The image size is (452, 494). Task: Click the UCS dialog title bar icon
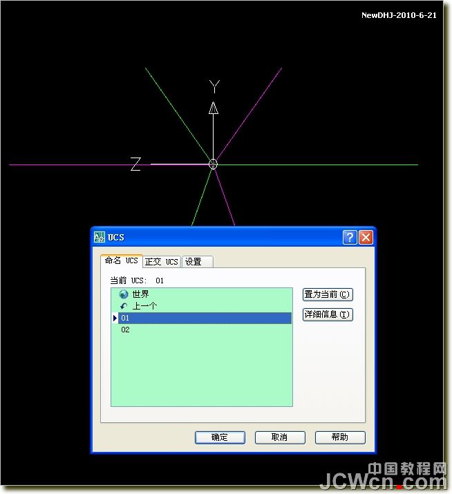(x=100, y=237)
